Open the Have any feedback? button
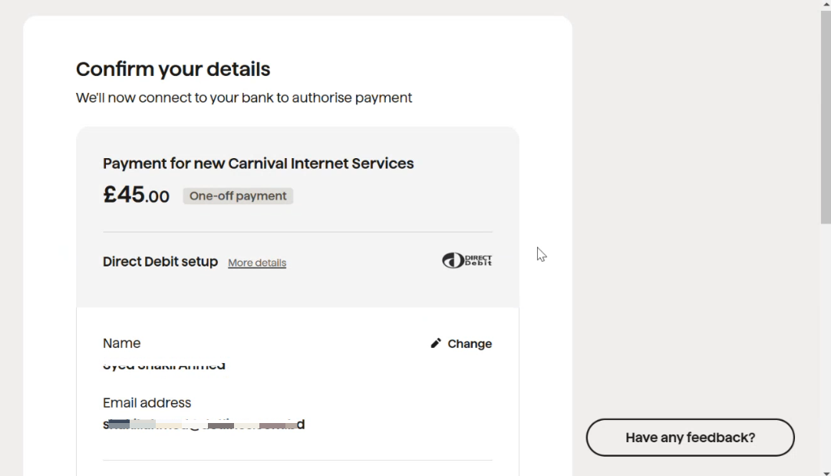 coord(690,438)
